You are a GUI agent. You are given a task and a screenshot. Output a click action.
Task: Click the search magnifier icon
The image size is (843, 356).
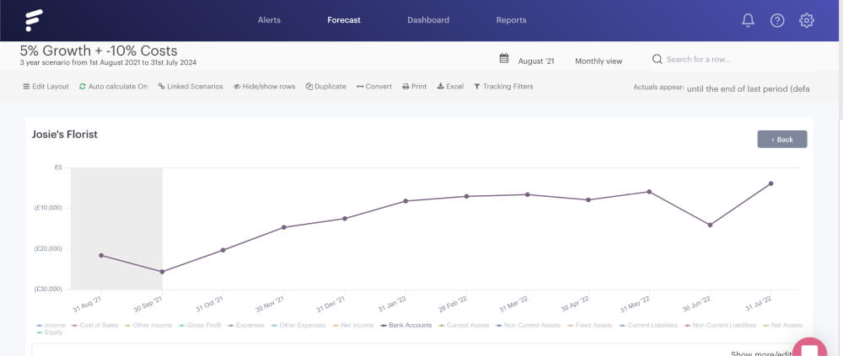(657, 59)
